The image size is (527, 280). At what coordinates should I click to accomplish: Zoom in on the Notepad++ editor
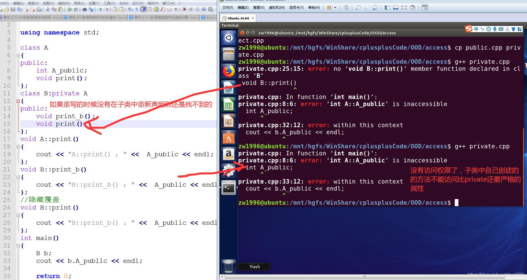click(100, 9)
